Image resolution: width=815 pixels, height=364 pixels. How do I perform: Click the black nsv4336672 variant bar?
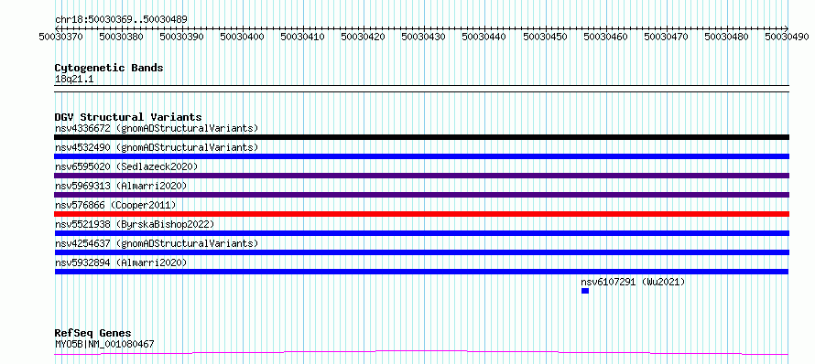pos(421,137)
